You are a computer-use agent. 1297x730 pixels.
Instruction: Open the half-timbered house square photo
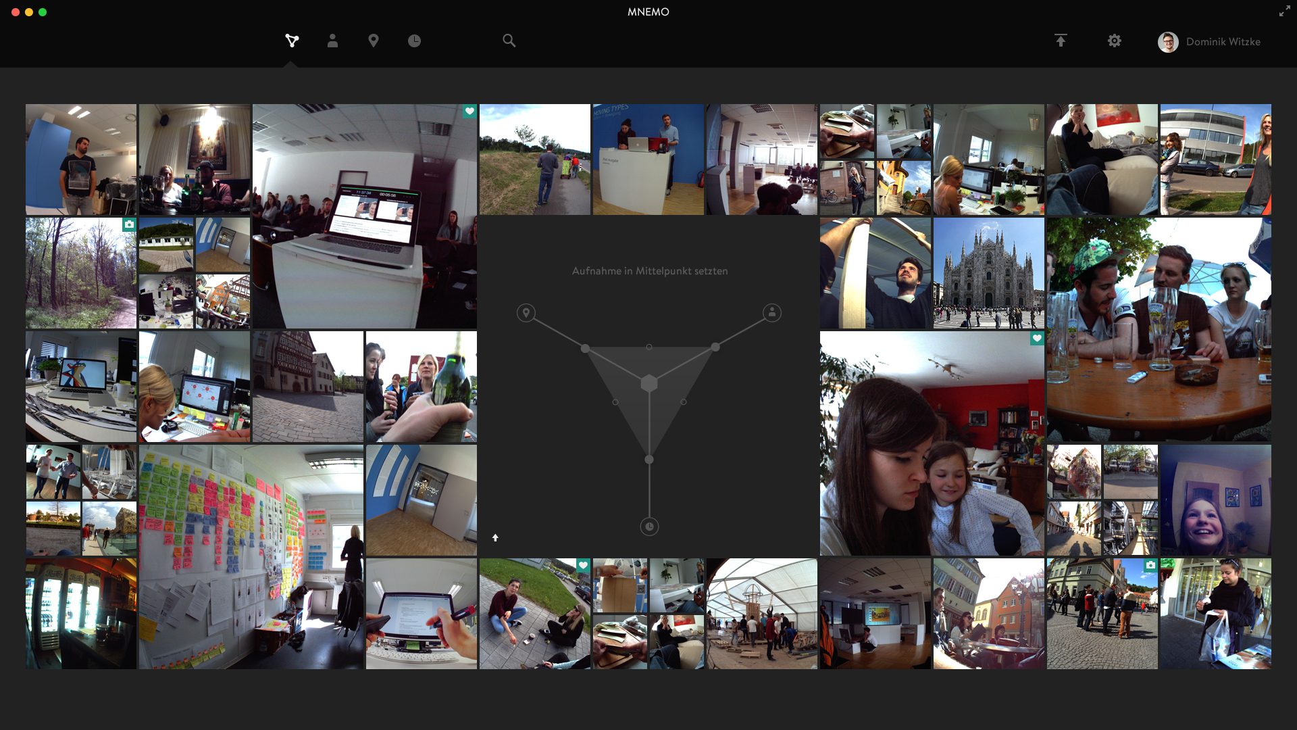tap(308, 387)
